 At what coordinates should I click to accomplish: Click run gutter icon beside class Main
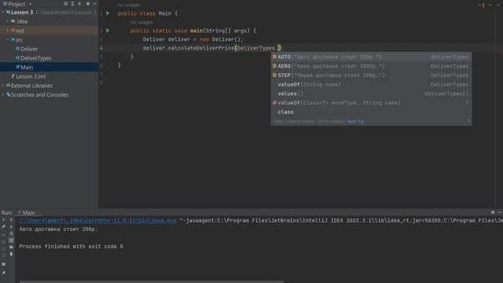click(x=108, y=13)
